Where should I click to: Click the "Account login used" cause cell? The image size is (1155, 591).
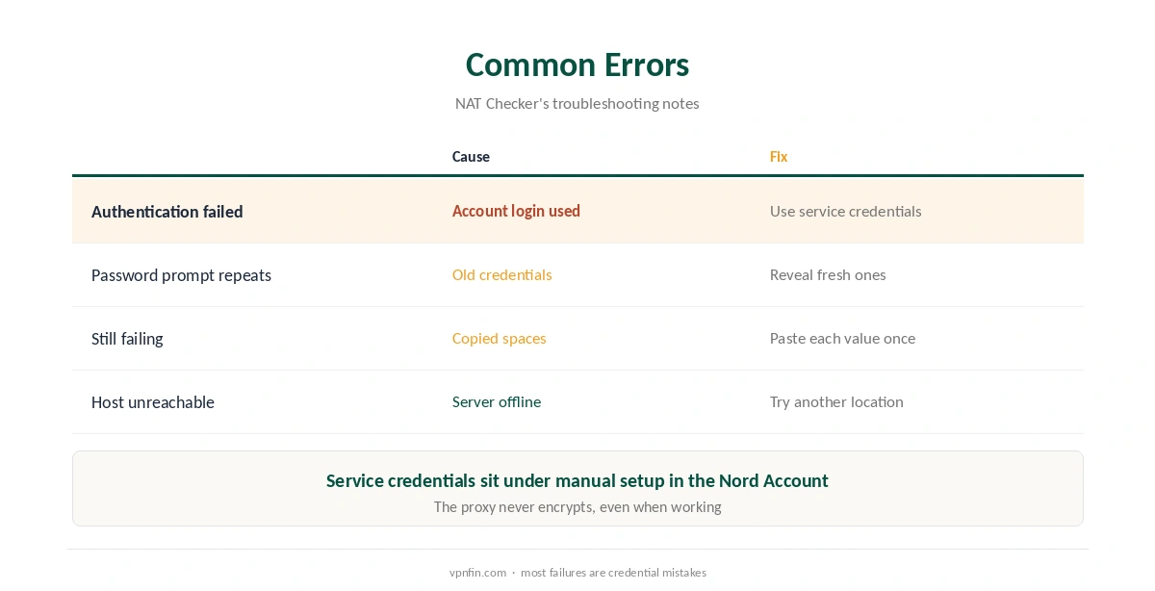pyautogui.click(x=516, y=211)
